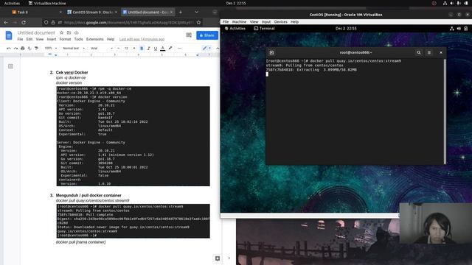The width and height of the screenshot is (472, 265).
Task: Reload the browser page
Action: [x=24, y=22]
